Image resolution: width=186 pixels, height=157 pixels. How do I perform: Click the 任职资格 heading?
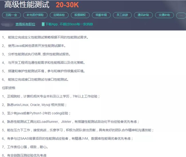(x=9, y=88)
